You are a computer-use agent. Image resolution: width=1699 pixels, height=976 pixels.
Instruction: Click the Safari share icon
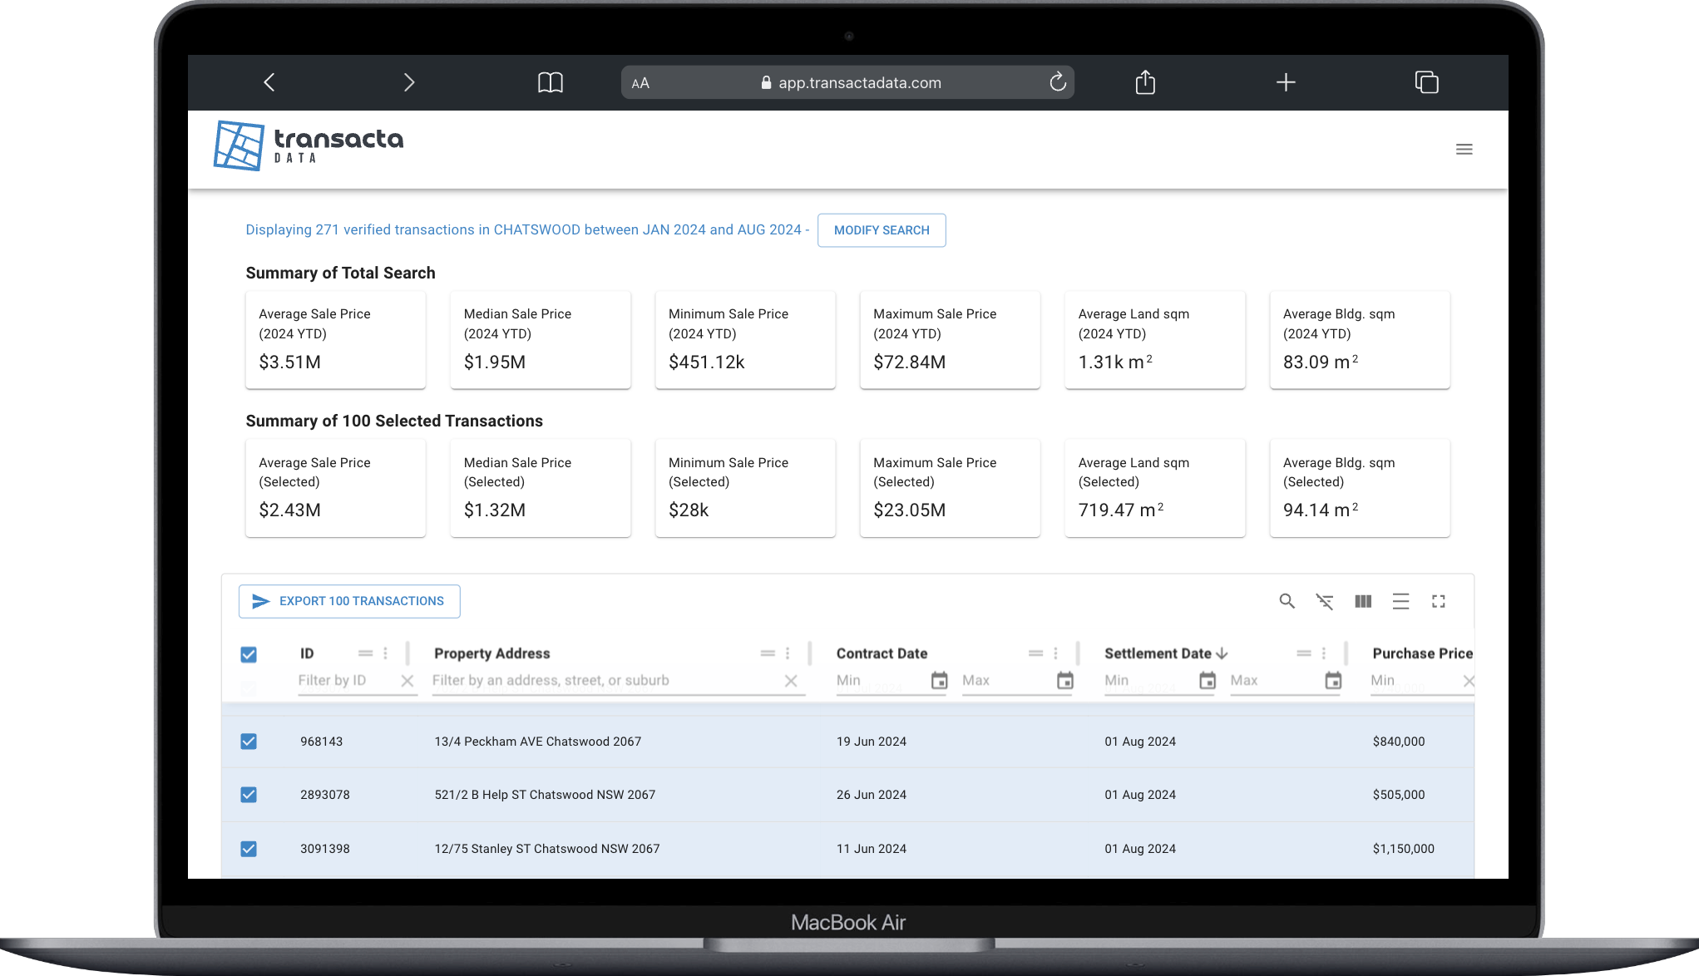1145,82
